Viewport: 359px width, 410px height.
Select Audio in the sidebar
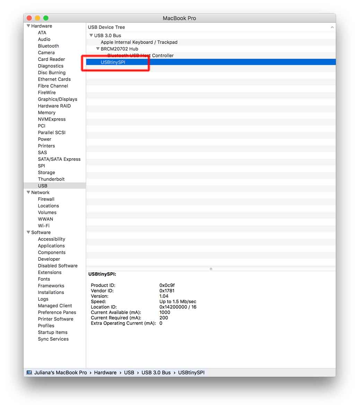coord(44,39)
